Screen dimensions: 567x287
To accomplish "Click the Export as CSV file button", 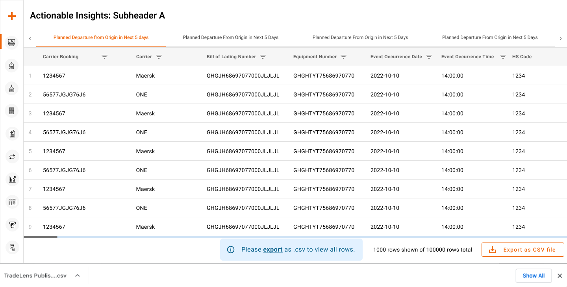I will coord(523,250).
